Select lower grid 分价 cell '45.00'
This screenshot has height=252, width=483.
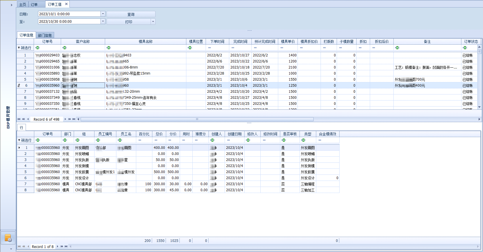tap(173, 190)
